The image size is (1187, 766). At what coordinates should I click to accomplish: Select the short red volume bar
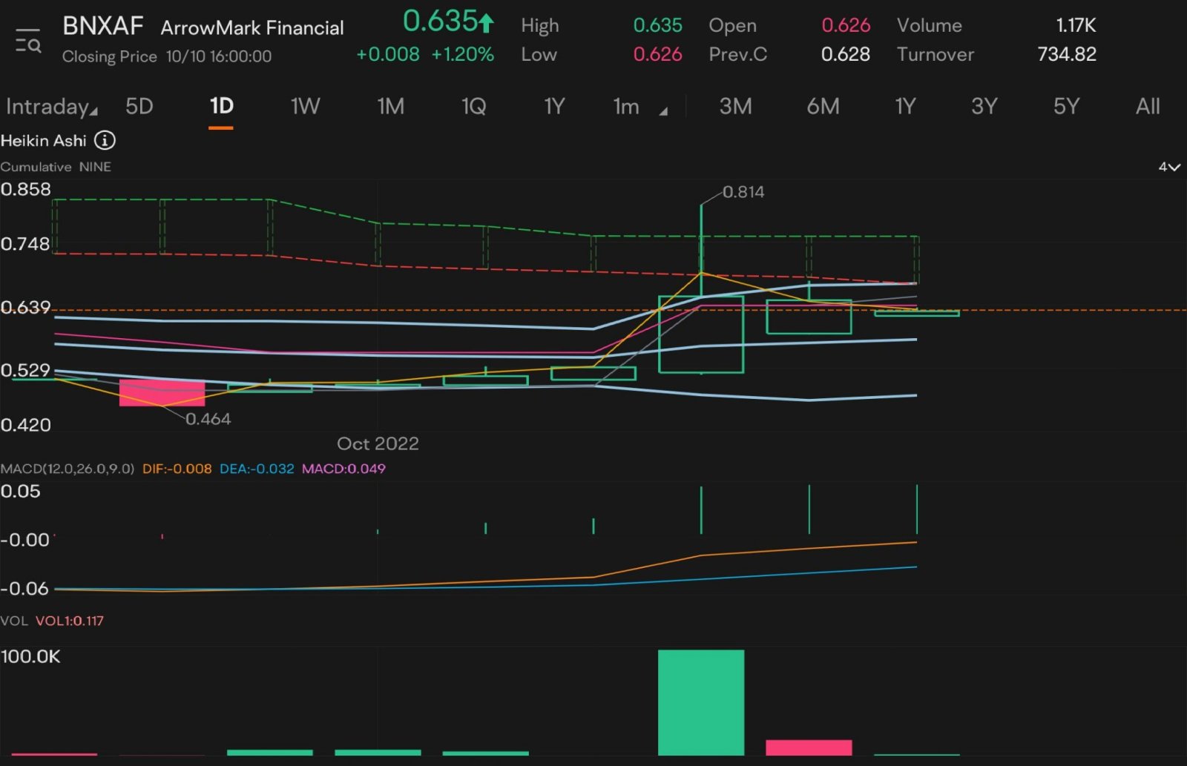809,747
